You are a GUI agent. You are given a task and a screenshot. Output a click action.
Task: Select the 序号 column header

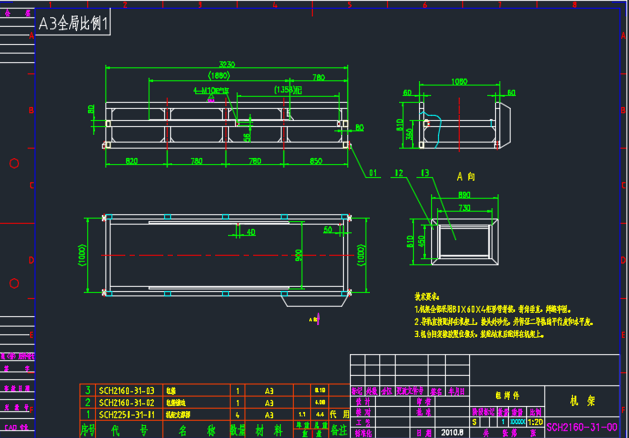87,430
